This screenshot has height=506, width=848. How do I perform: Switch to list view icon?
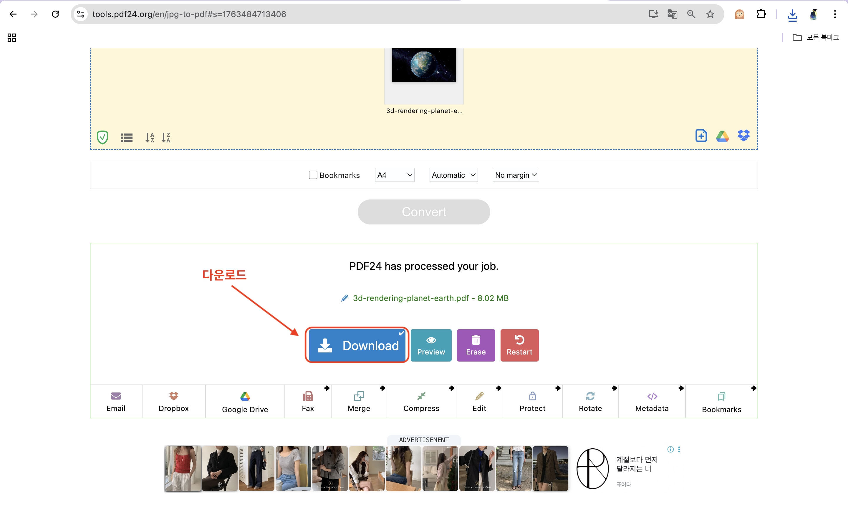(126, 137)
